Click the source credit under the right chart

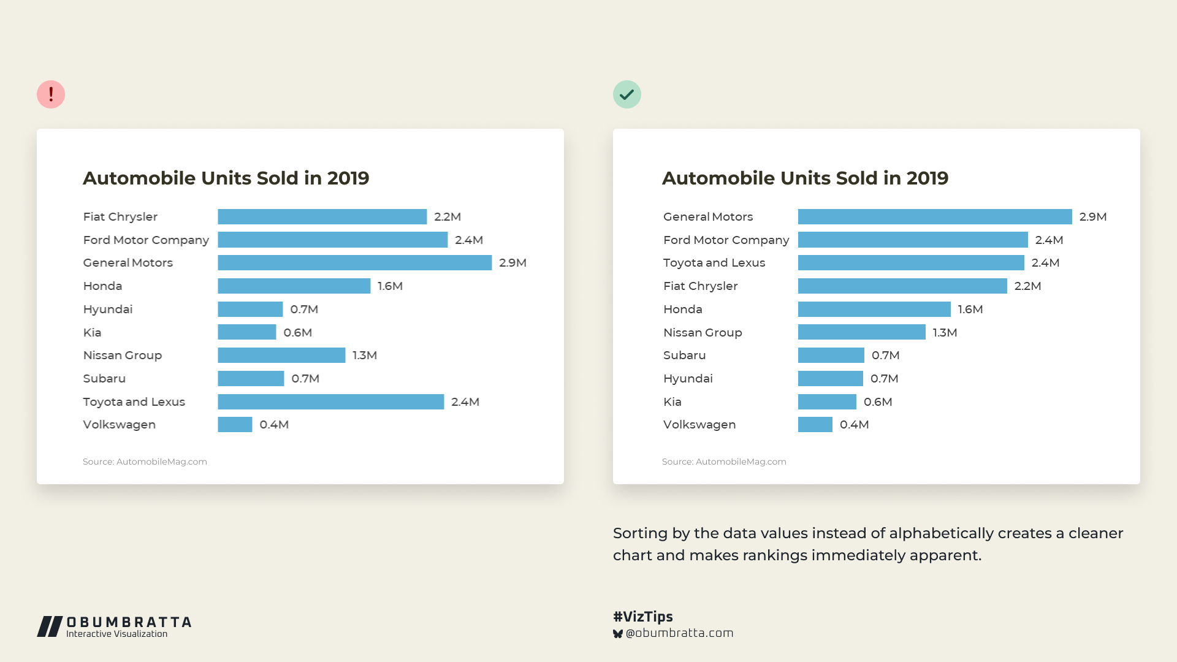coord(724,462)
